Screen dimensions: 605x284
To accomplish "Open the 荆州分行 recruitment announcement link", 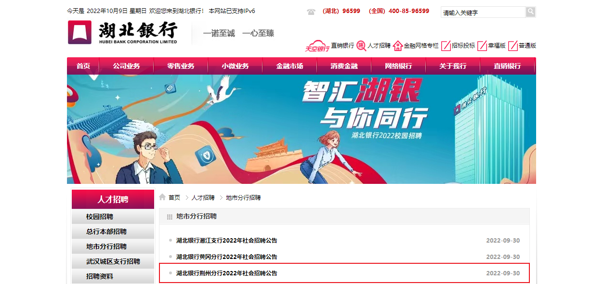I will click(227, 273).
